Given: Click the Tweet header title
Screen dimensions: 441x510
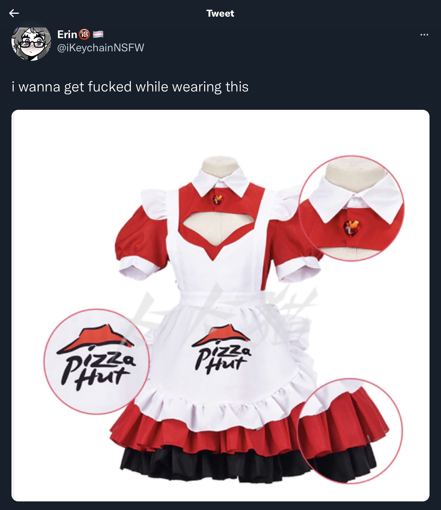Looking at the screenshot, I should click(220, 13).
